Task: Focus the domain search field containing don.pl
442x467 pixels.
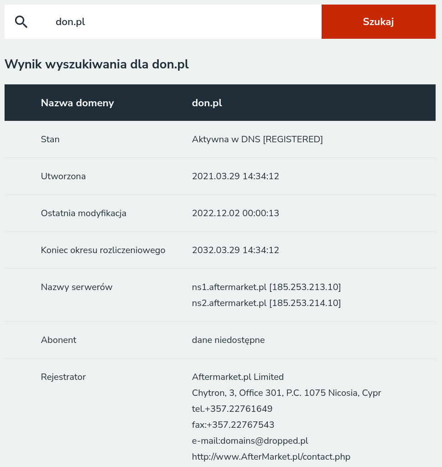Action: click(182, 21)
